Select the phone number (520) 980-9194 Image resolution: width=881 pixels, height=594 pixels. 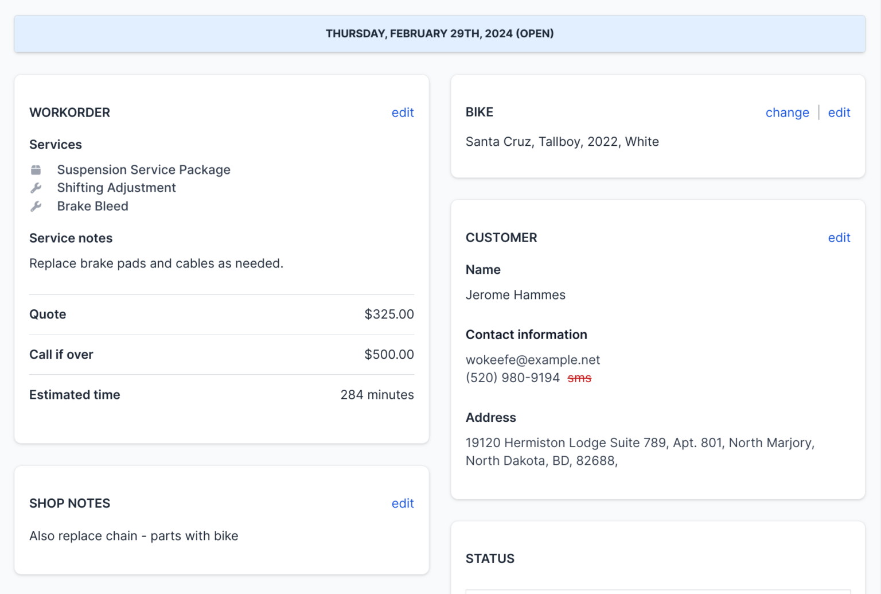click(x=513, y=378)
